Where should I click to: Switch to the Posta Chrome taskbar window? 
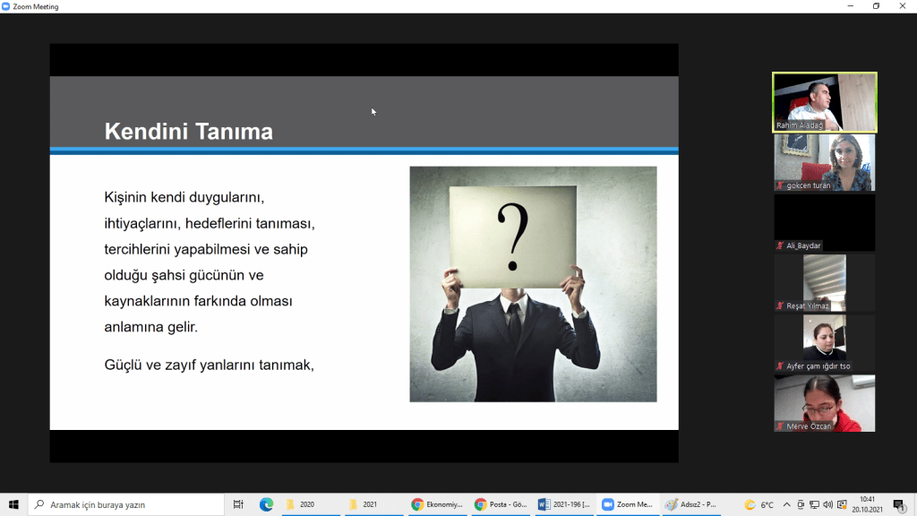(501, 504)
